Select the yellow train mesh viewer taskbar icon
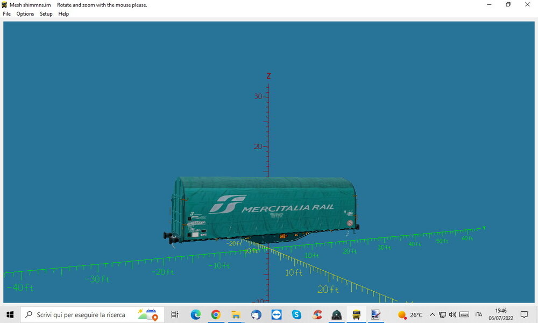Viewport: 538px width, 323px height. point(357,314)
